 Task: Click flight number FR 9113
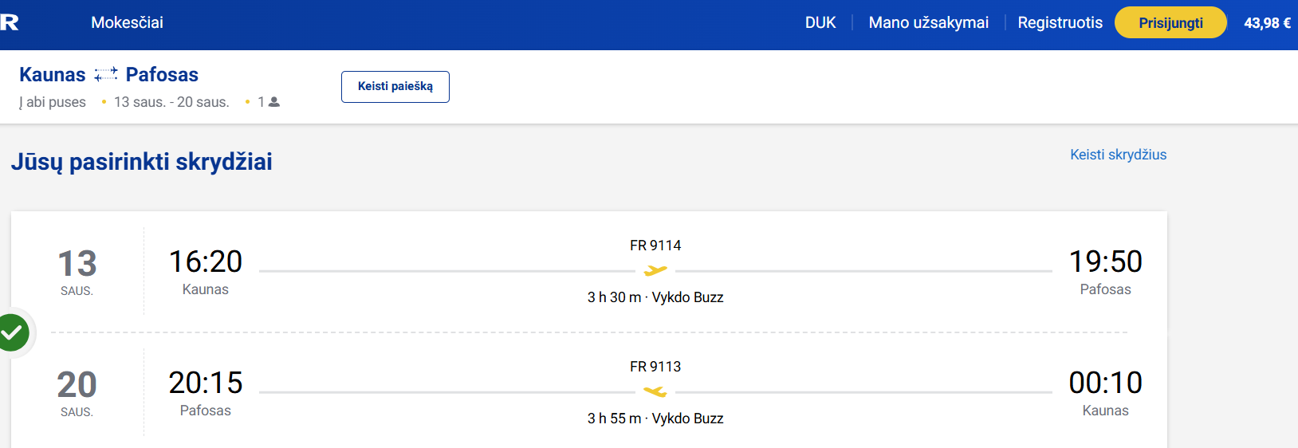tap(655, 367)
